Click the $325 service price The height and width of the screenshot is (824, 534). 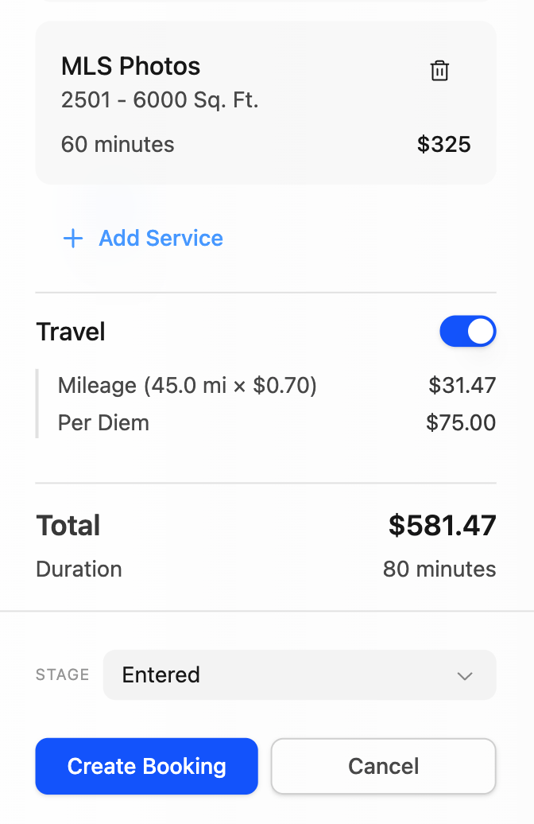point(443,144)
